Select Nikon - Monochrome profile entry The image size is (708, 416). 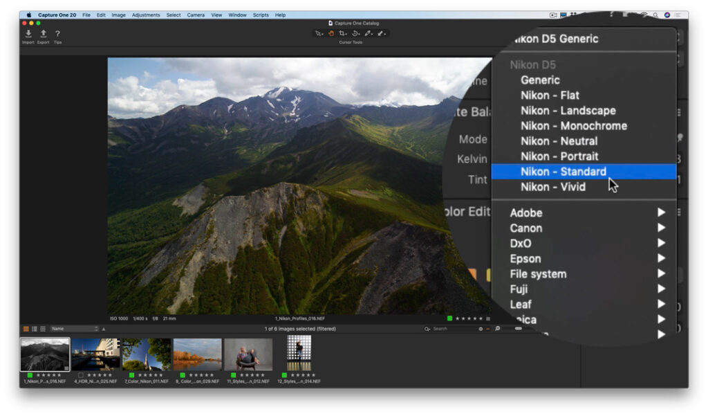(x=572, y=125)
